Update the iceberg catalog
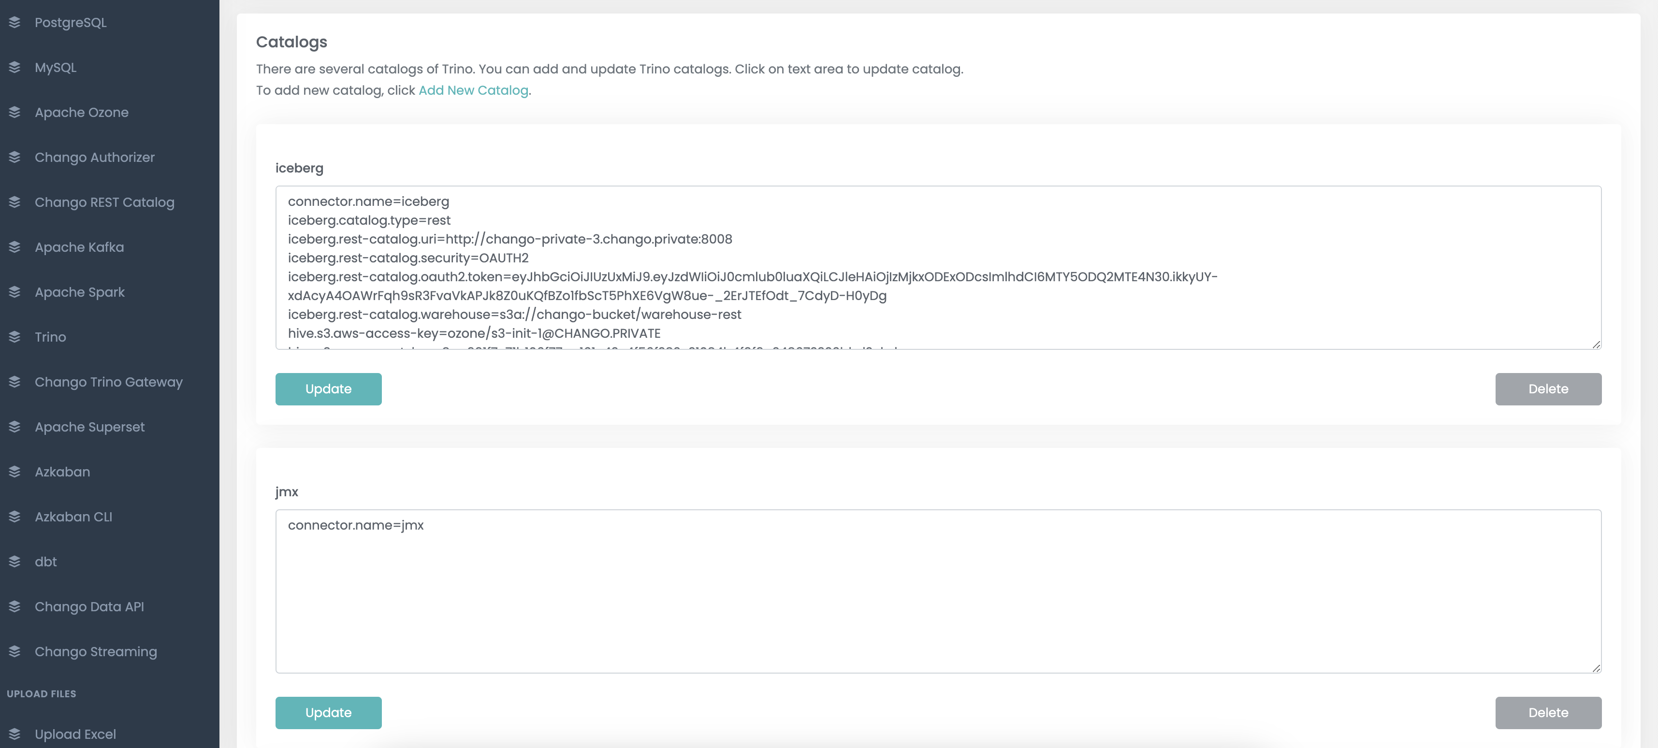The image size is (1658, 748). (328, 389)
